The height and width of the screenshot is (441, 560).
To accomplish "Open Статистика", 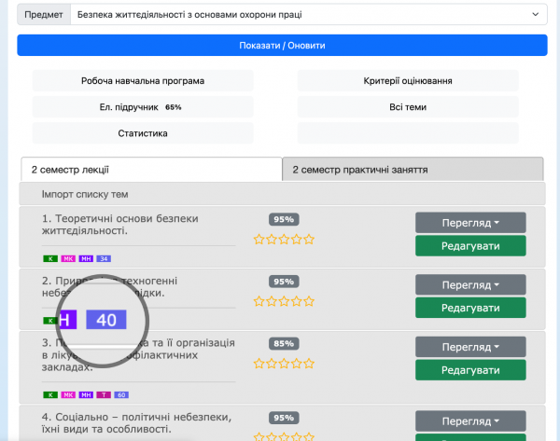I will coord(143,133).
